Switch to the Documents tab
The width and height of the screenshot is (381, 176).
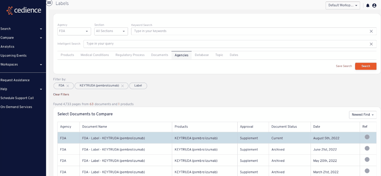160,55
